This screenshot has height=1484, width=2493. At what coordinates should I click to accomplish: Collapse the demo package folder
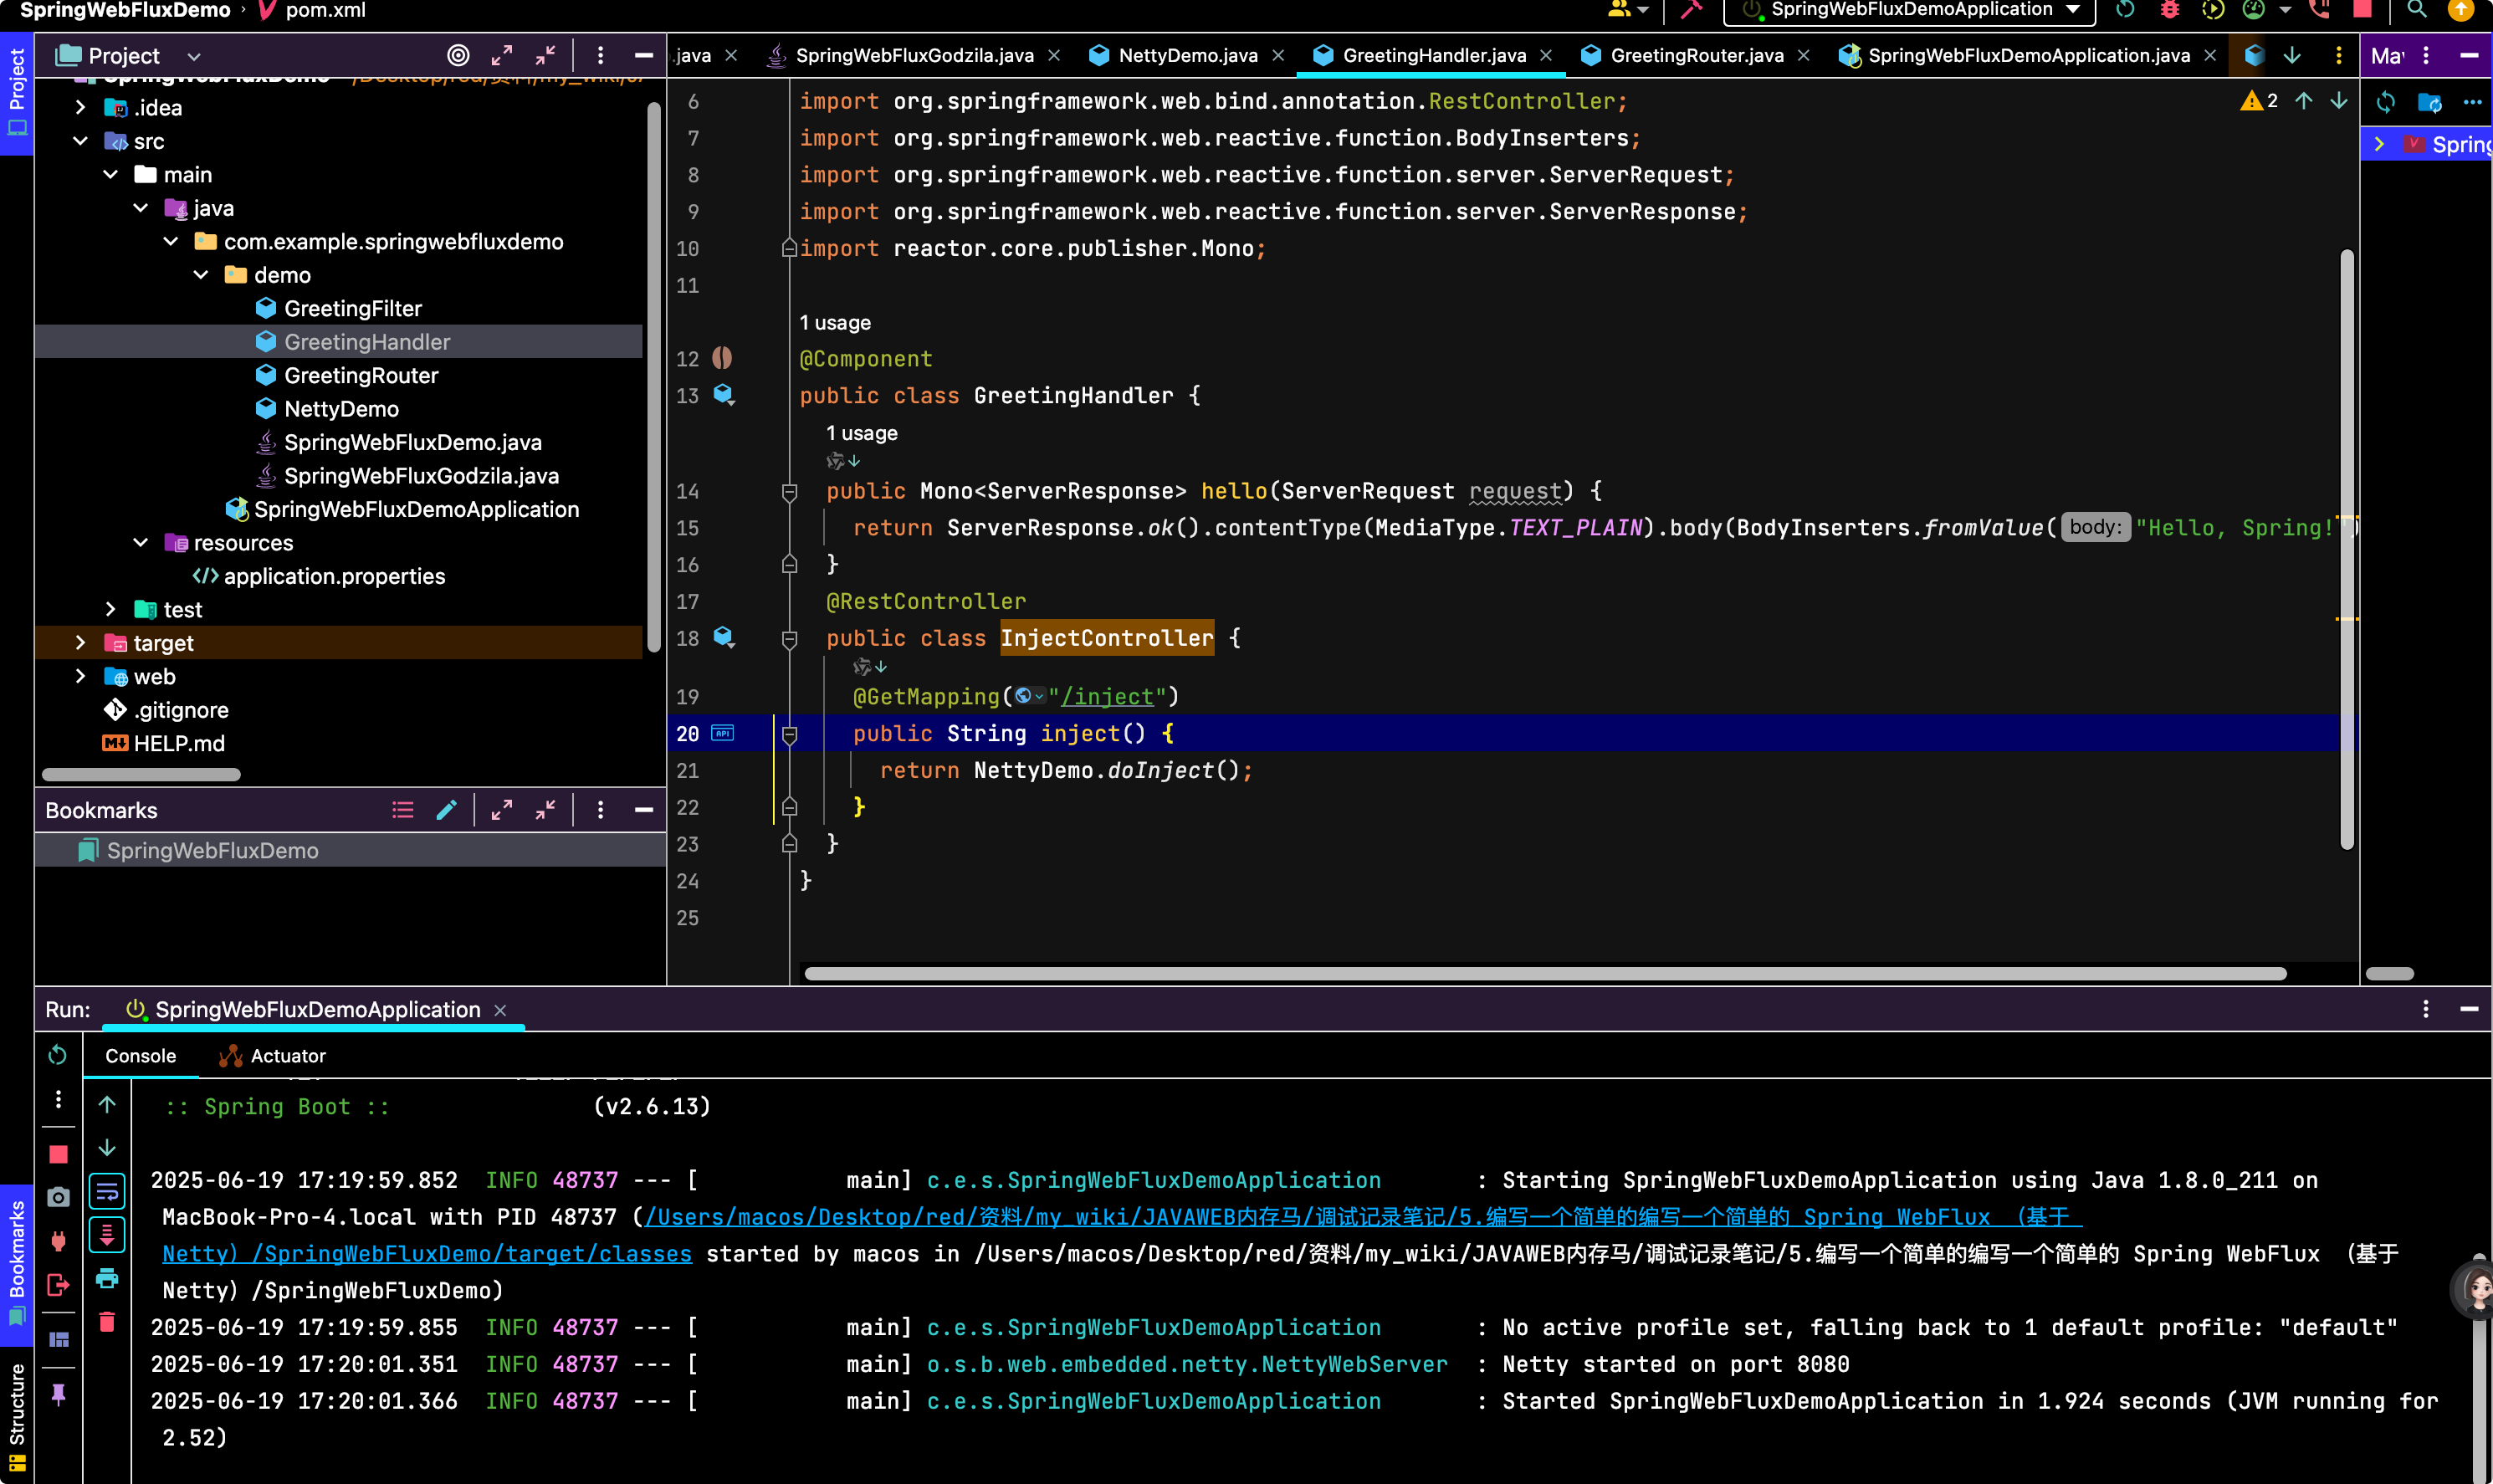[201, 275]
